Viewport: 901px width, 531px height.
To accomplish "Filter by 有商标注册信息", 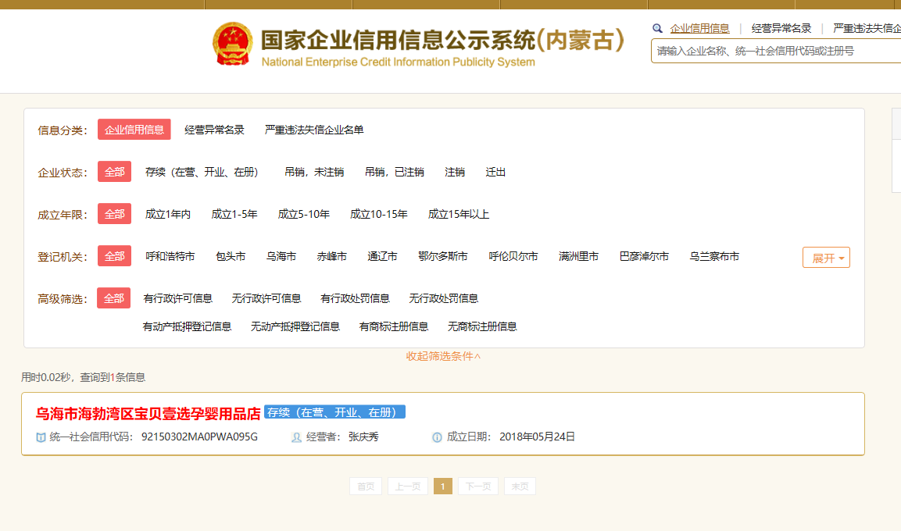I will (394, 326).
